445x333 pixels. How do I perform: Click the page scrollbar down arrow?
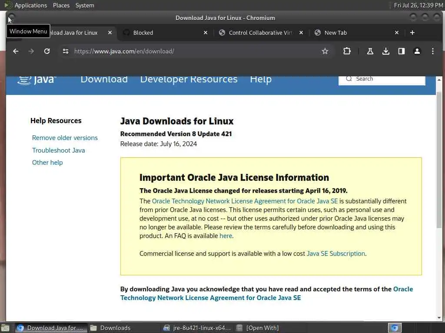tap(439, 318)
